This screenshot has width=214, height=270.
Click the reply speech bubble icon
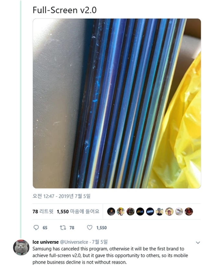(x=36, y=228)
